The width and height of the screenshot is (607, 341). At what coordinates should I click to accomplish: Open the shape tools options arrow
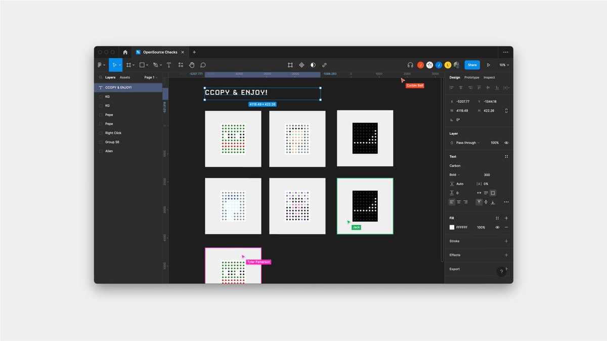click(x=147, y=65)
